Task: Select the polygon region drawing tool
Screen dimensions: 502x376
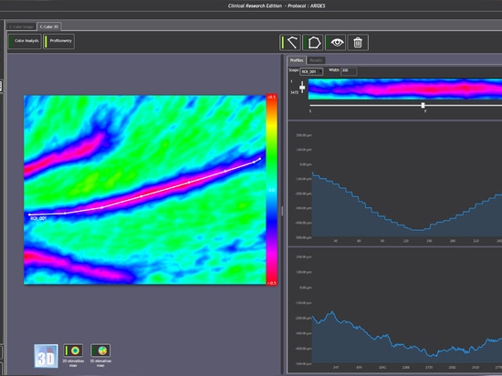Action: [312, 42]
